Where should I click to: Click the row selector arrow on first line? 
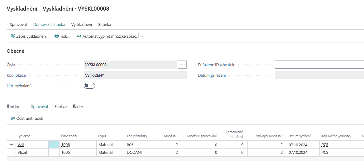pyautogui.click(x=11, y=145)
